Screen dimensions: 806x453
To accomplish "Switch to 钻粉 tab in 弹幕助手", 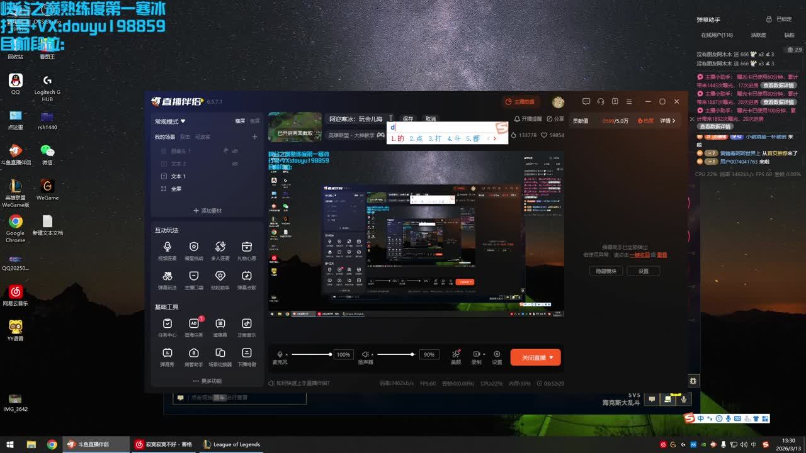I will (x=789, y=35).
